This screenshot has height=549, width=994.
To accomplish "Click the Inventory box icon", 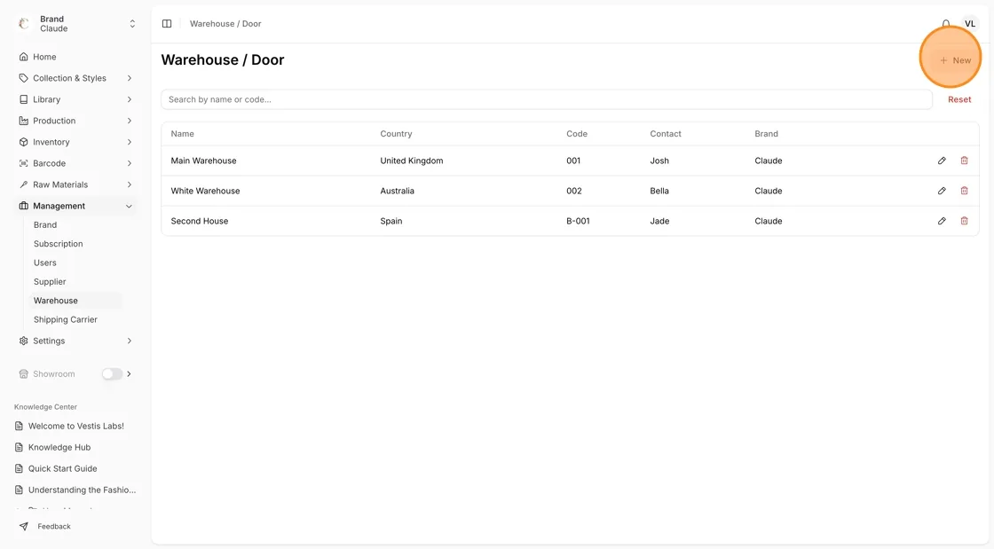I will click(x=23, y=142).
